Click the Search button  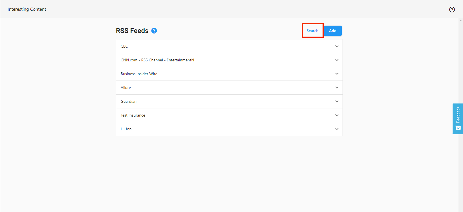tap(312, 31)
